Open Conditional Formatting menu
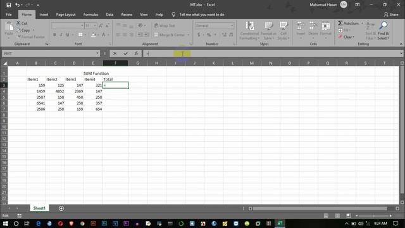Viewport: 405px width, 228px height. click(x=249, y=31)
